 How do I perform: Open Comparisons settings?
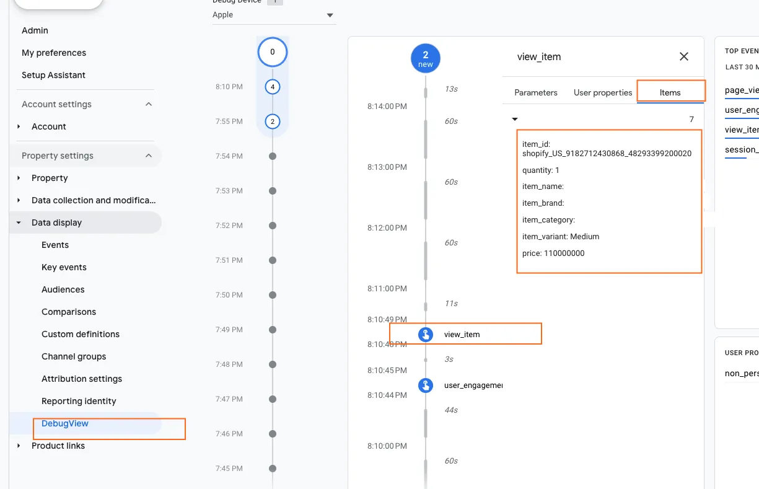point(69,312)
